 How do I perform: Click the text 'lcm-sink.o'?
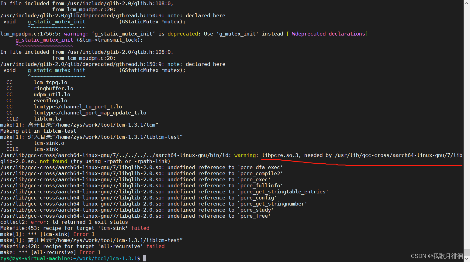pyautogui.click(x=49, y=143)
